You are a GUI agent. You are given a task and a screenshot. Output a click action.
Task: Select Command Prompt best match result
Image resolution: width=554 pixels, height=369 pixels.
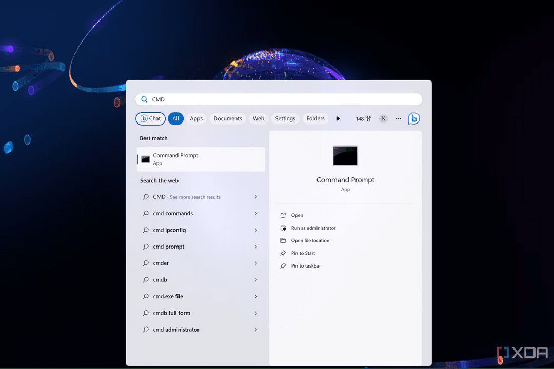tap(201, 159)
